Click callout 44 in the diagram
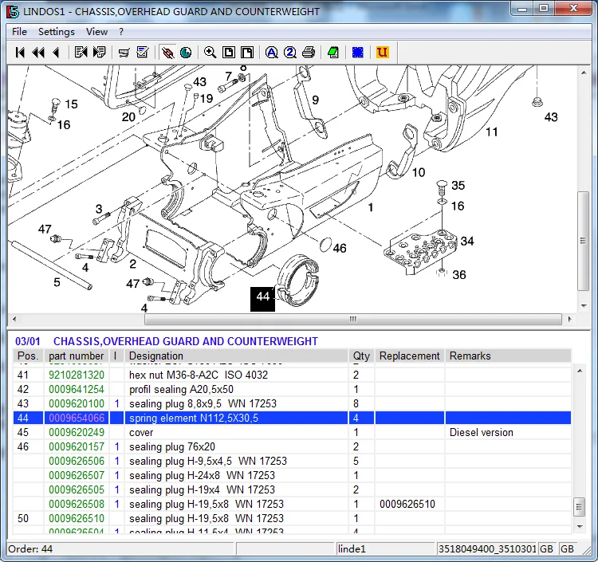 [x=263, y=297]
